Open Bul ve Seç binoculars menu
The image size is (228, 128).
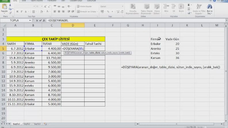pos(210,9)
